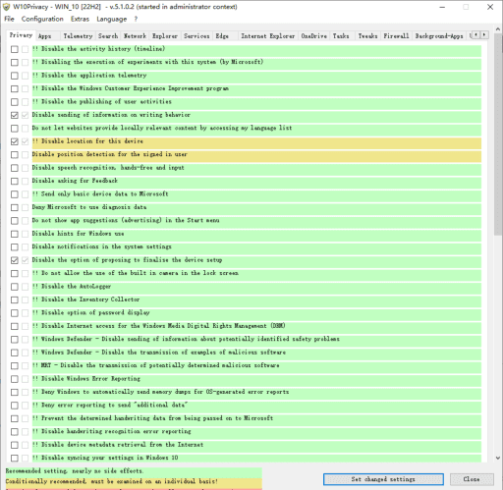Click 'Recommended setting, nearly no side effects' legend
503x490 pixels.
click(x=75, y=471)
